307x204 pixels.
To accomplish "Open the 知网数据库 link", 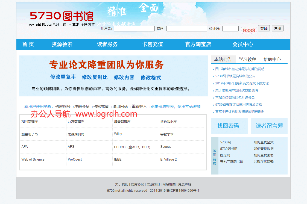I will [30, 122].
